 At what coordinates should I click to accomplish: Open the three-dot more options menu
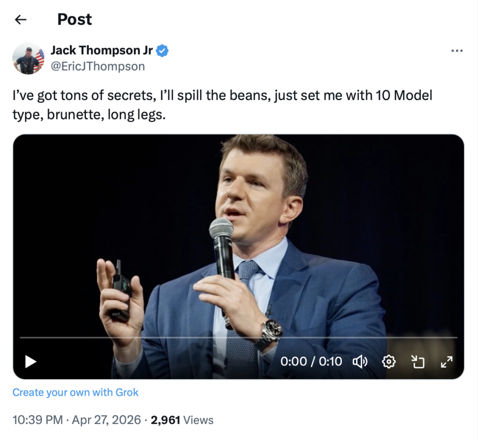click(x=457, y=51)
